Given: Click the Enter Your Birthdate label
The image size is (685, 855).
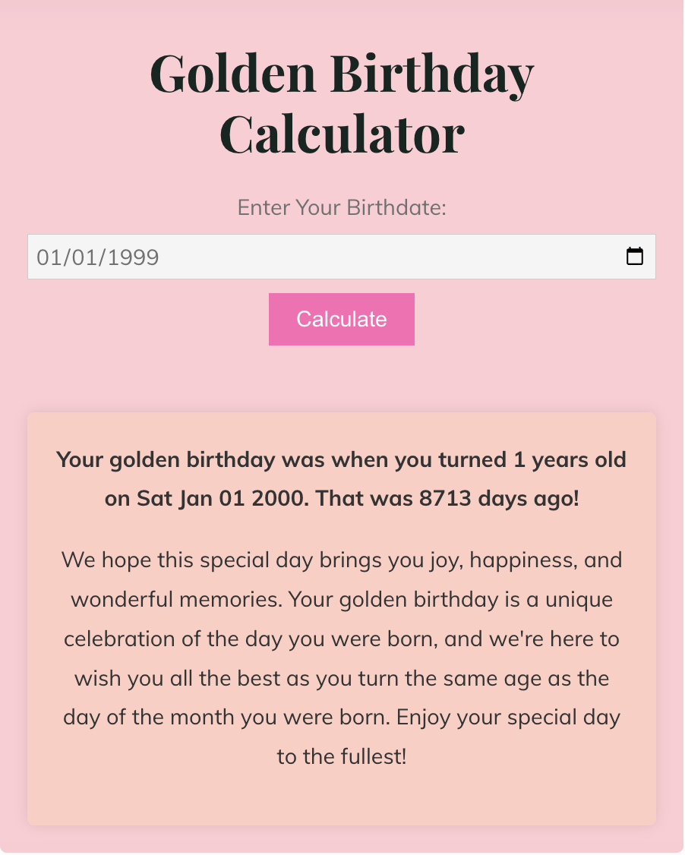Looking at the screenshot, I should (x=341, y=207).
